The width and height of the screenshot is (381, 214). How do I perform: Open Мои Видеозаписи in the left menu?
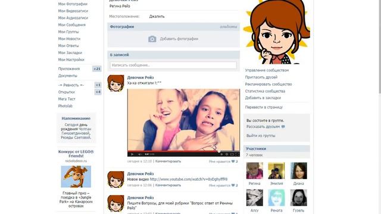[73, 11]
